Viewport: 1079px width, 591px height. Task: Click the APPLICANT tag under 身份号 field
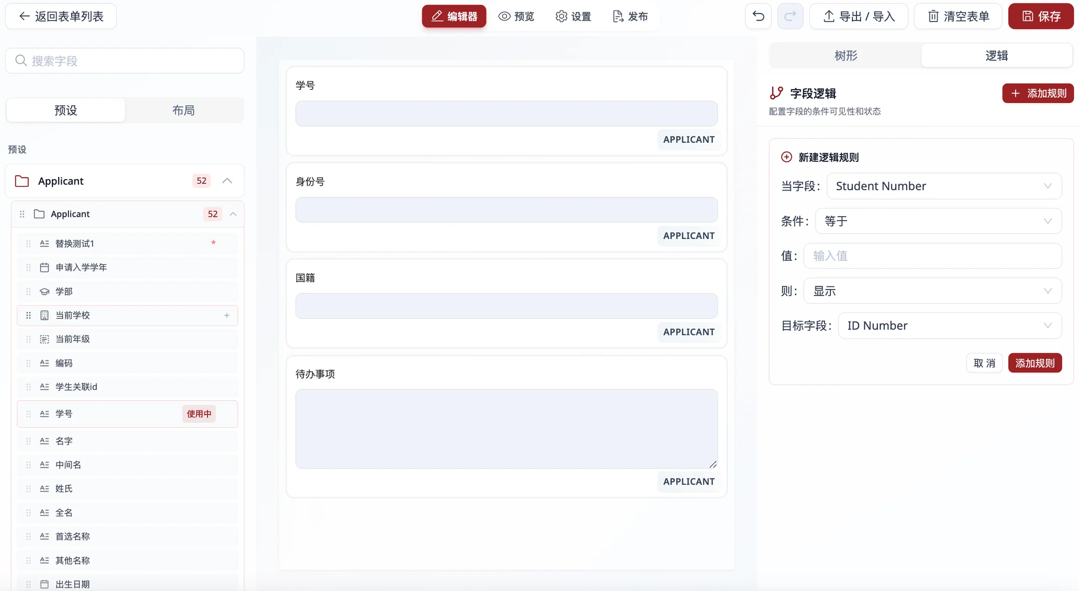[689, 235]
